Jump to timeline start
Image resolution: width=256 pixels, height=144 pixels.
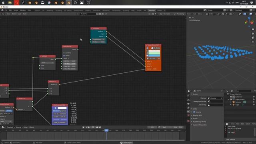pos(86,127)
